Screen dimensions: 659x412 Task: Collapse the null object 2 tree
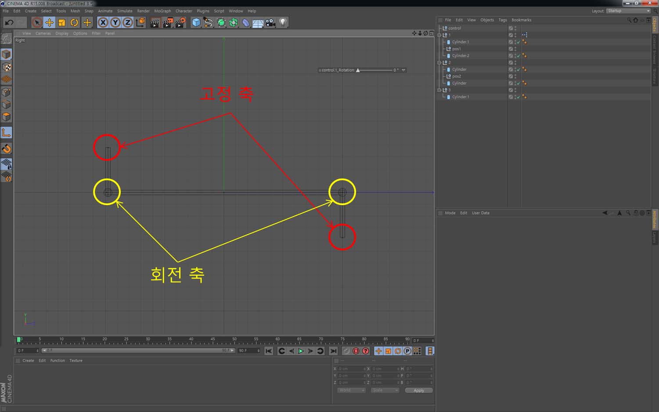pos(439,62)
